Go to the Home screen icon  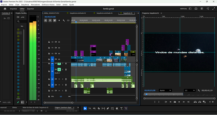(x=5, y=9)
